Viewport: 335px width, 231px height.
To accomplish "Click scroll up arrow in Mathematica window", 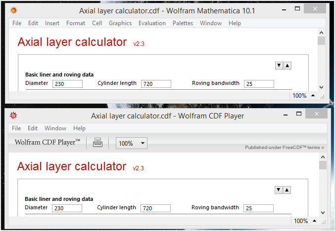I will coord(321,33).
